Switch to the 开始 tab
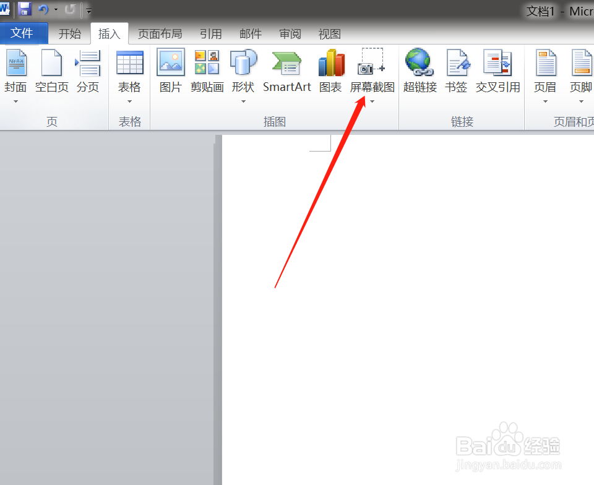The height and width of the screenshot is (485, 594). [70, 34]
